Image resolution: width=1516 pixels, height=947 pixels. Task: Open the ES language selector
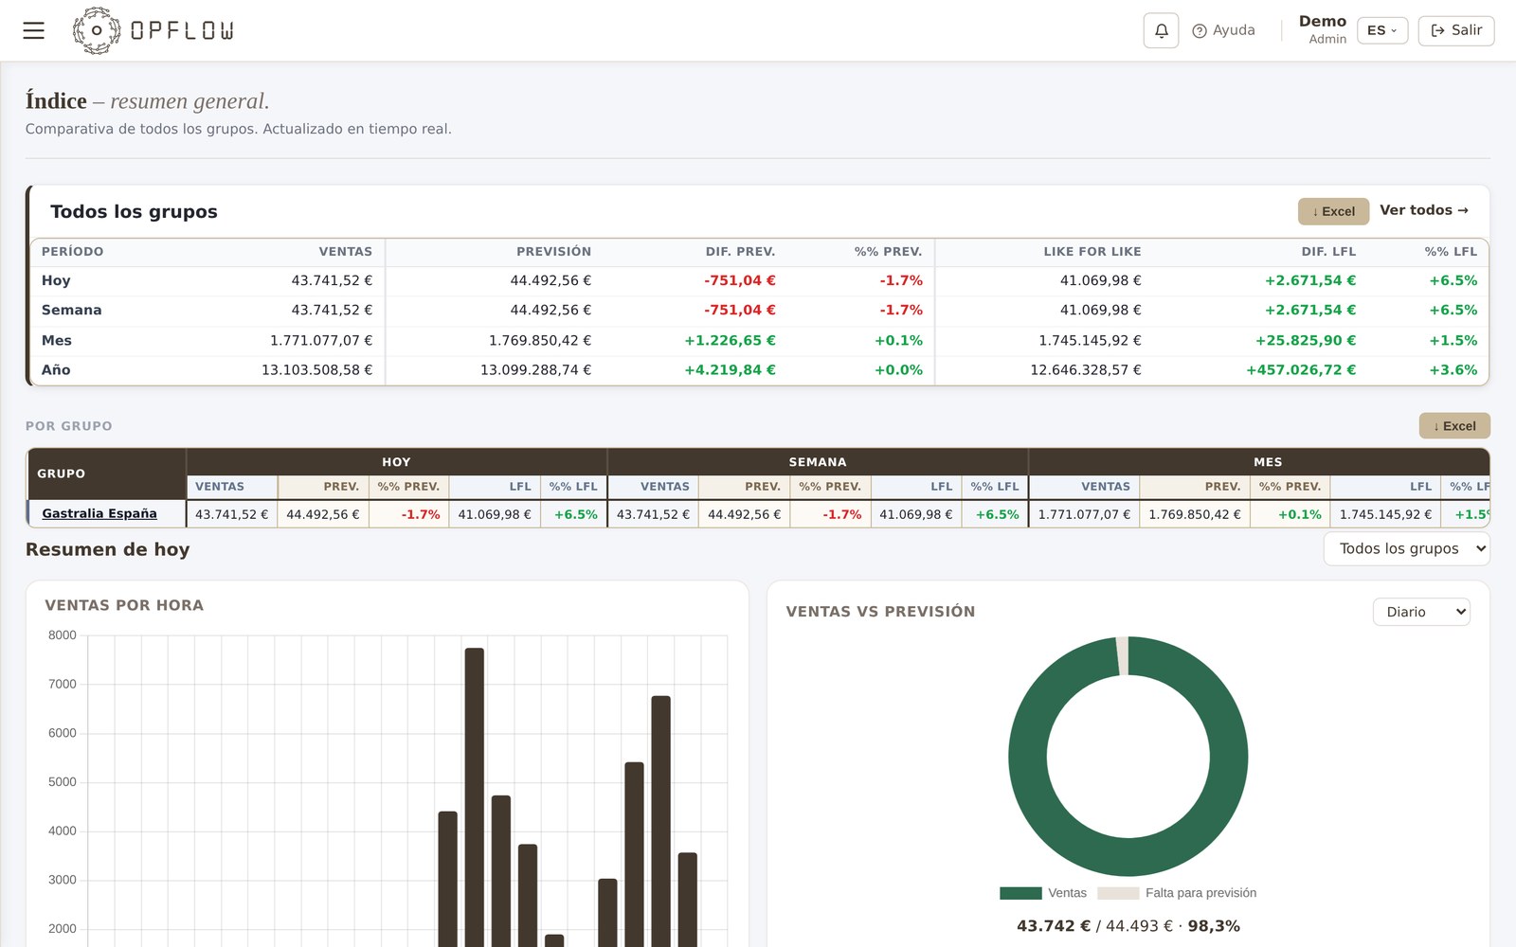1382,30
